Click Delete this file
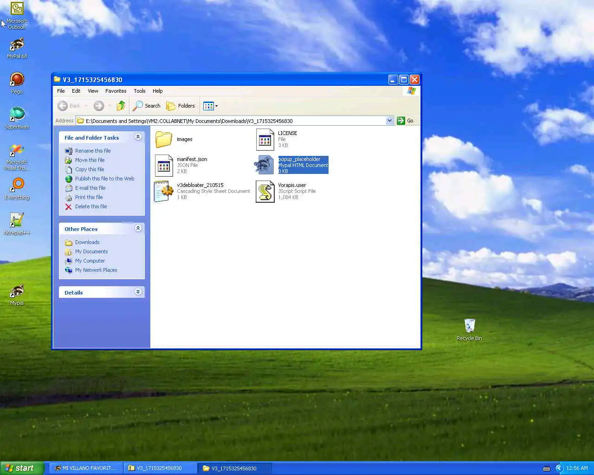 91,206
